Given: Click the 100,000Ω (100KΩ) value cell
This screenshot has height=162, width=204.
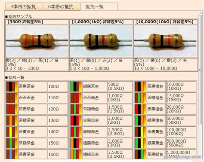Looking at the screenshot, I should point(181,132).
